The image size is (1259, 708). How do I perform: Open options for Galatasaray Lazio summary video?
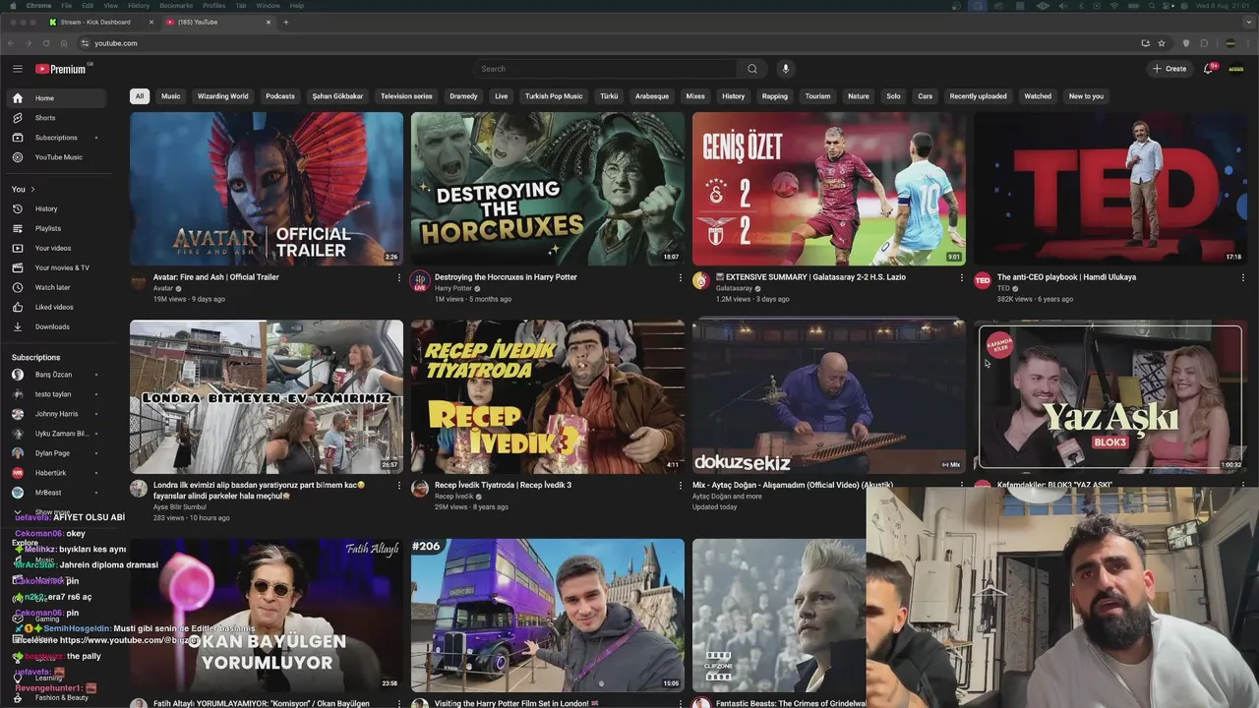[961, 277]
